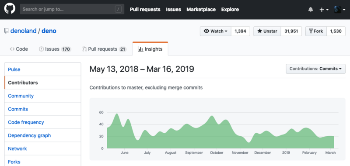Screen dimensions: 350x166
Task: View the 31,951 stargazers count
Action: coord(291,31)
